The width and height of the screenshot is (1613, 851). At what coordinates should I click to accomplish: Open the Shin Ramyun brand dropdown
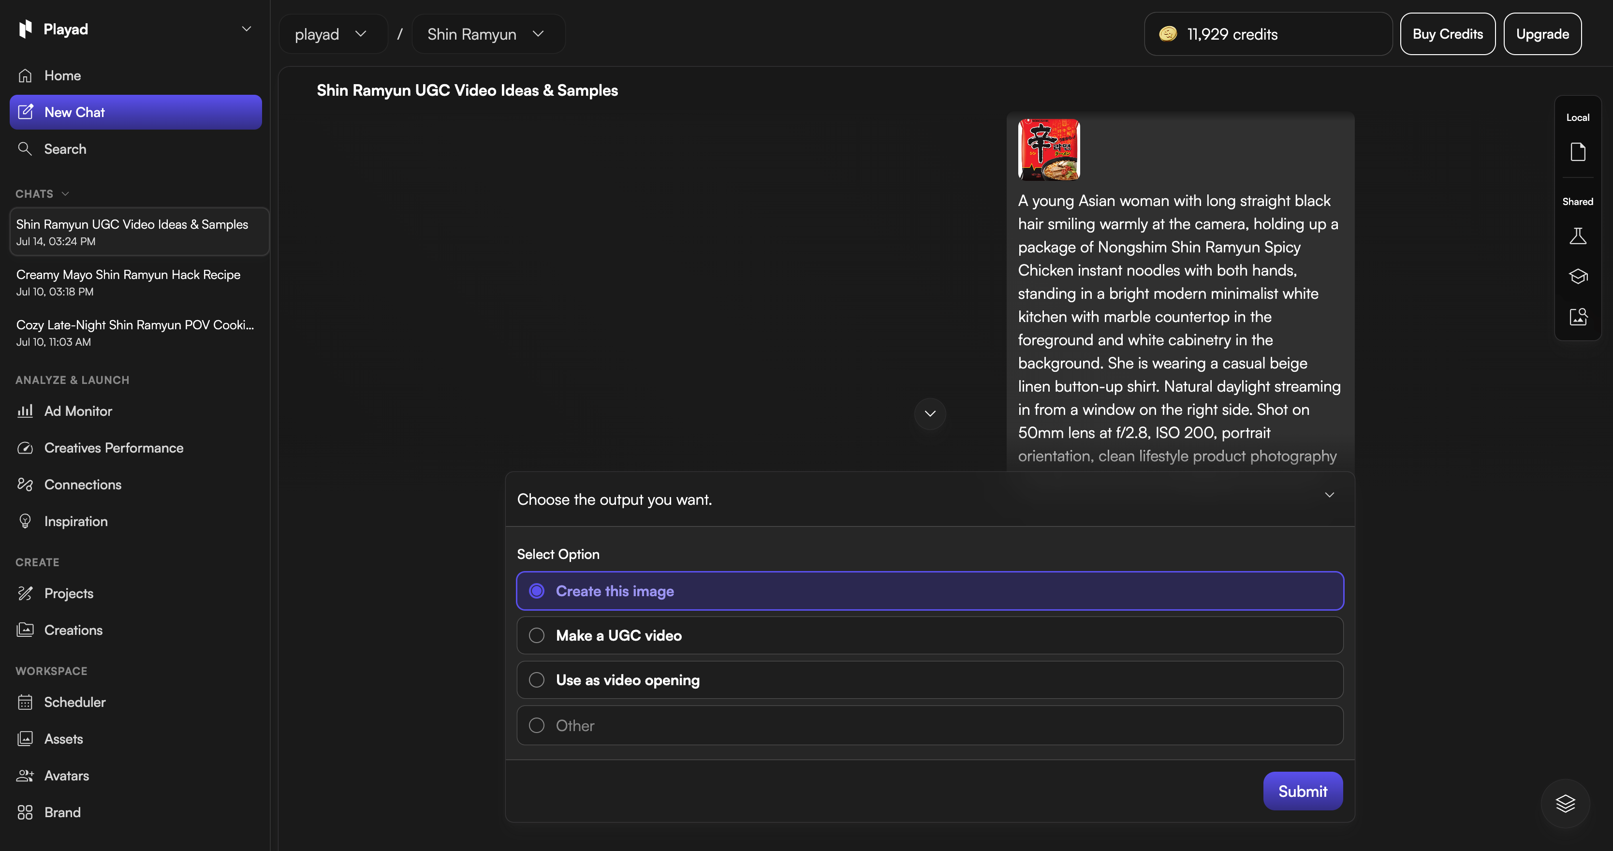tap(488, 34)
